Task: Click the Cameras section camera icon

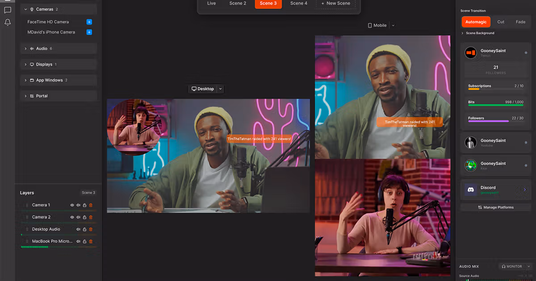Action: [32, 9]
